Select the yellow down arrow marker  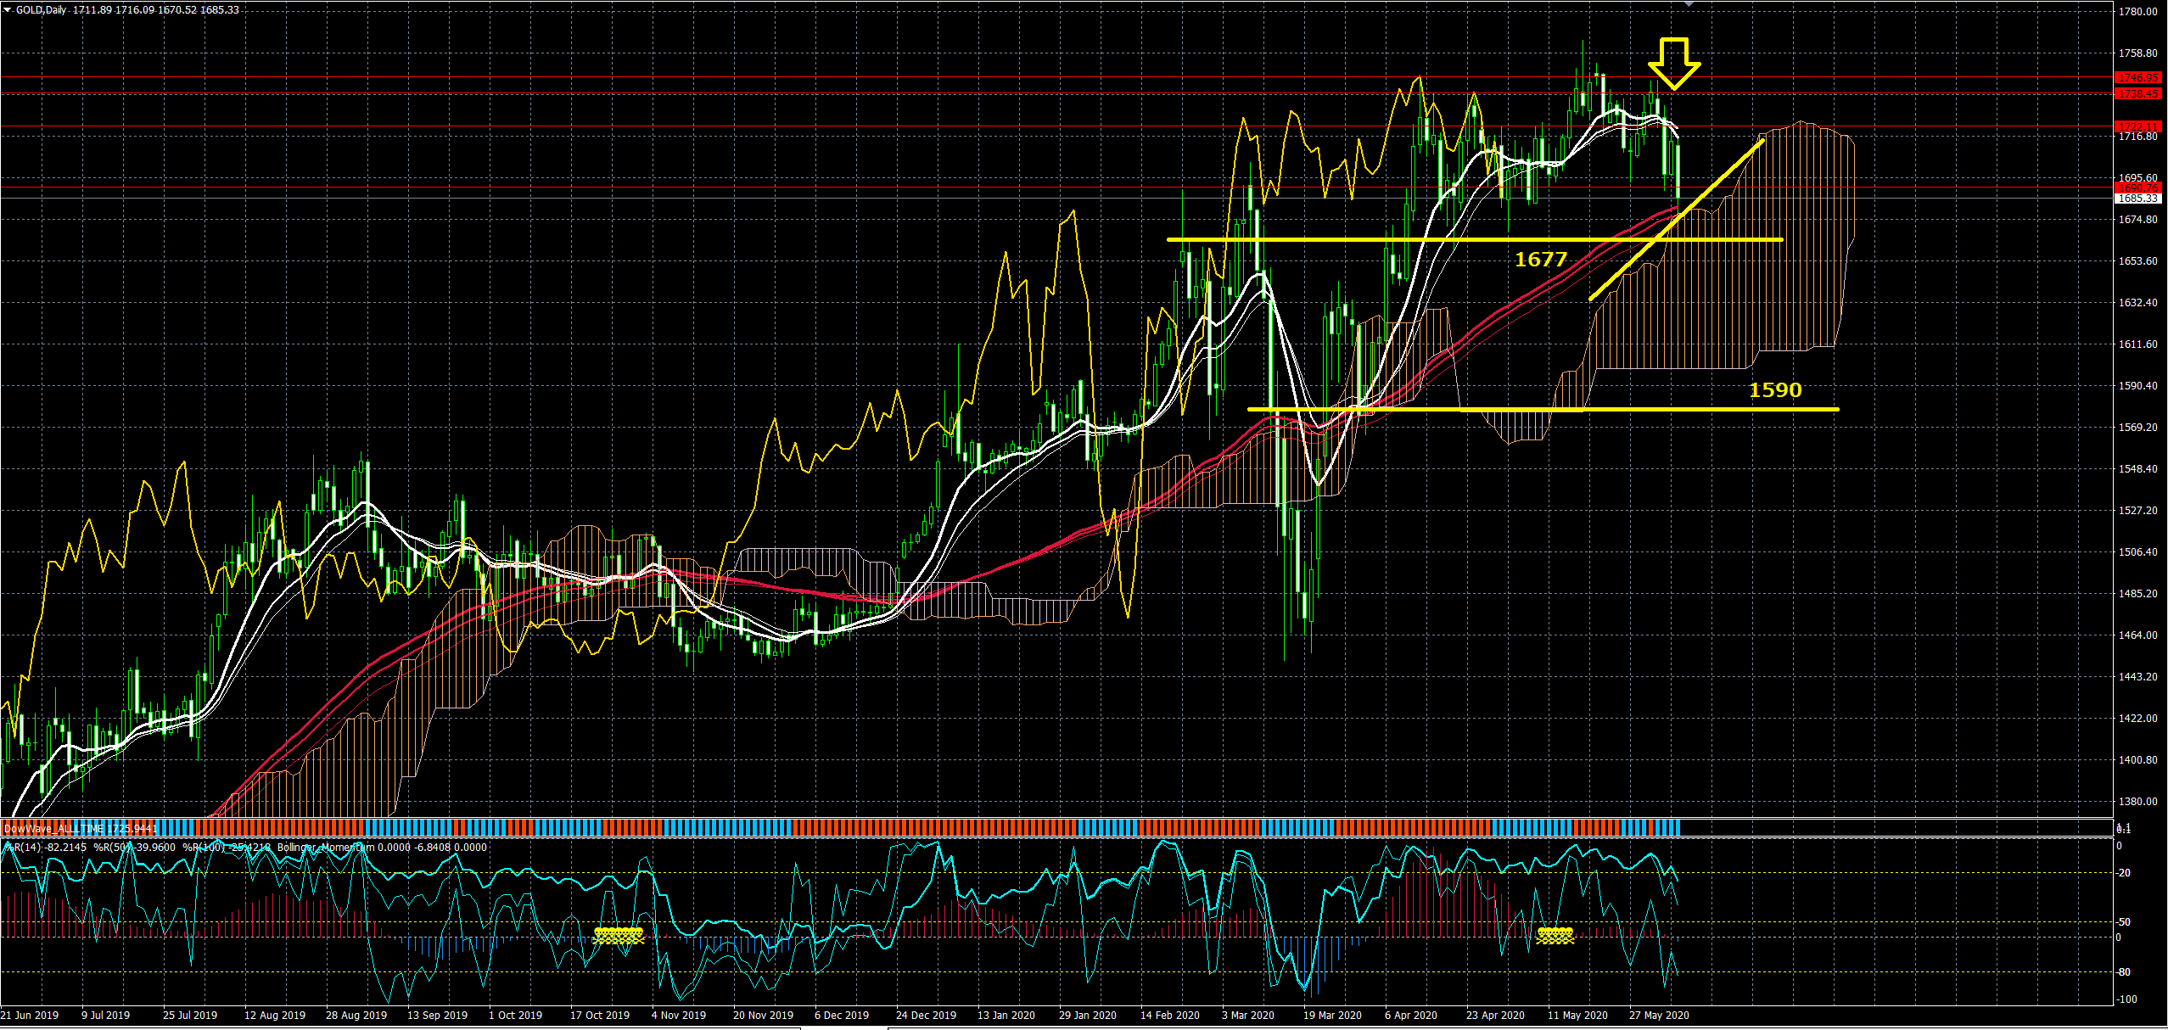[1673, 64]
